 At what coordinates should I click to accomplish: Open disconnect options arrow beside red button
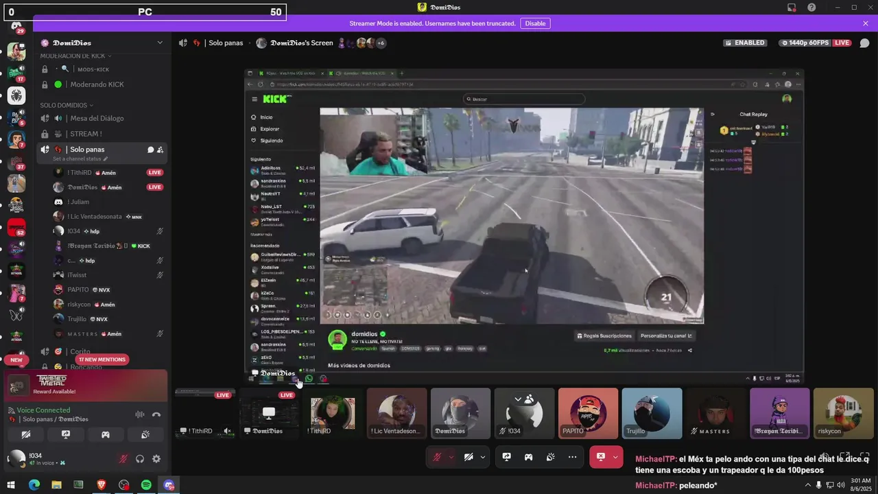(616, 457)
